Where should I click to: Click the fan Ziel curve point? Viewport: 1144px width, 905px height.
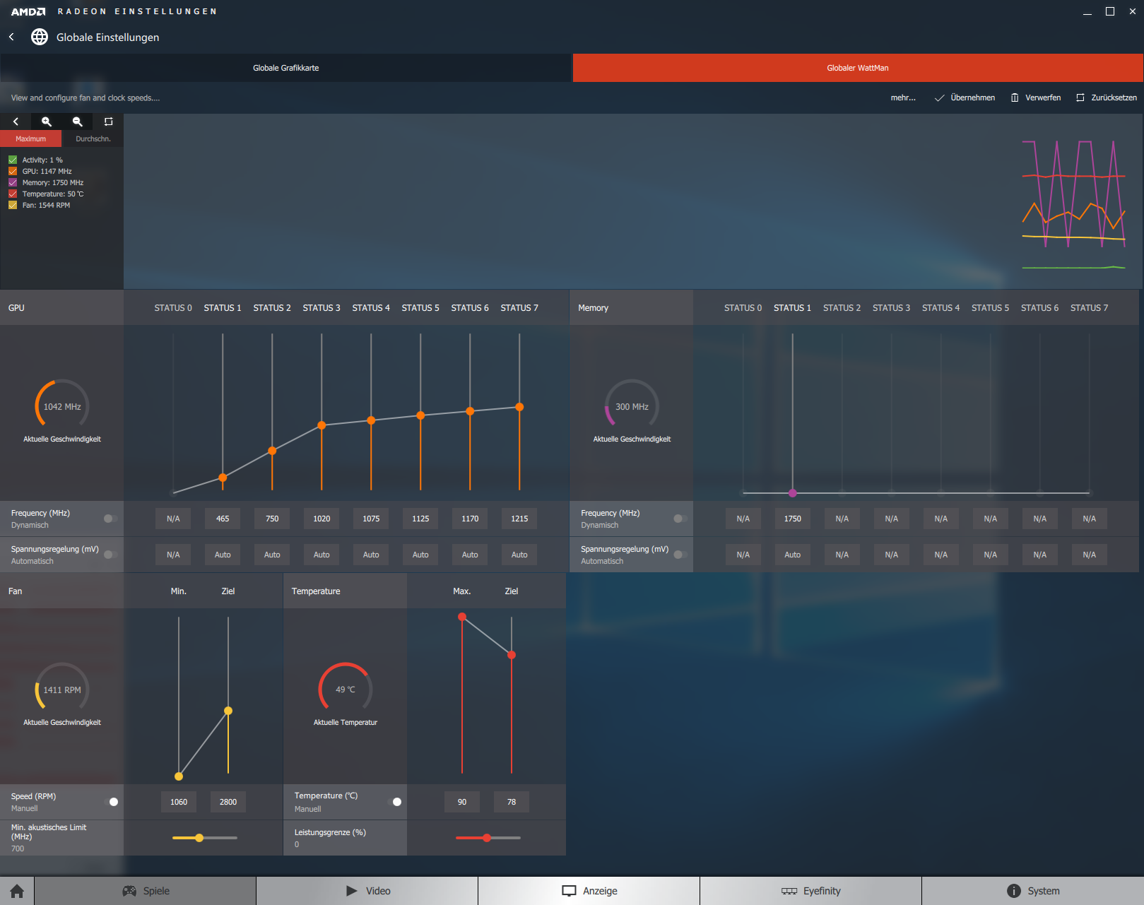click(228, 711)
